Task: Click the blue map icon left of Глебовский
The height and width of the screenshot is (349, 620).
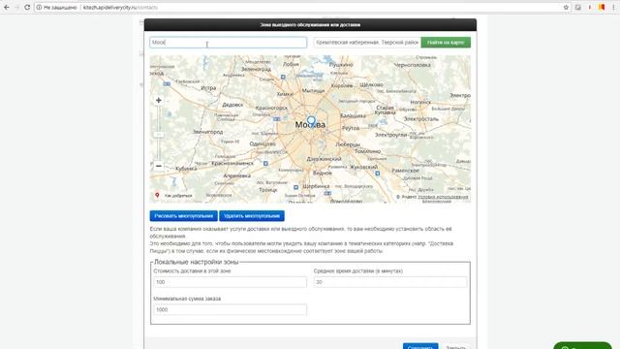Action: click(167, 84)
